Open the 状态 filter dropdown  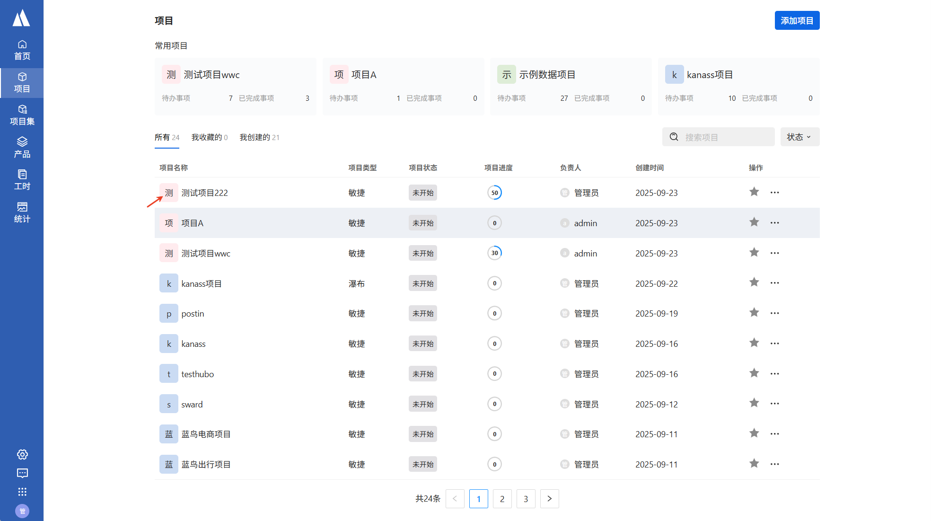(799, 137)
